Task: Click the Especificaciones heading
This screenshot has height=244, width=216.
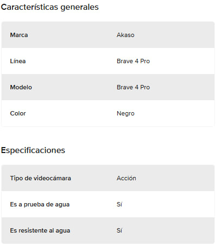Action: click(33, 150)
